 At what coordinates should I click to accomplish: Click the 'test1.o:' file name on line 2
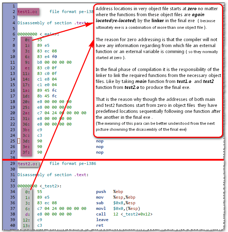(x=27, y=12)
